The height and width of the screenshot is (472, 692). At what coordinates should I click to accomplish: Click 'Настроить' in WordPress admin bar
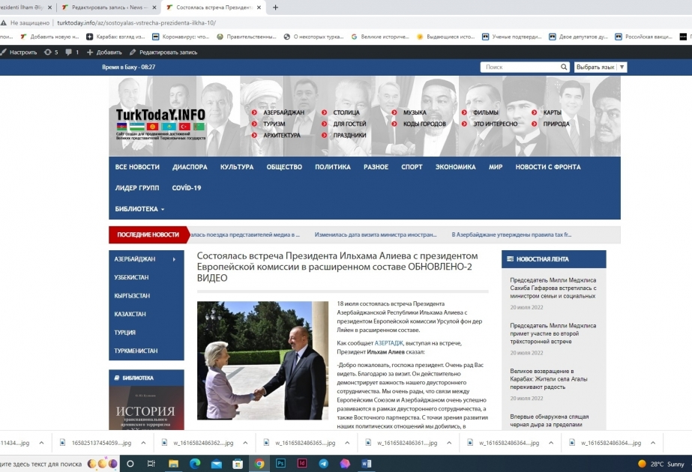(x=19, y=52)
